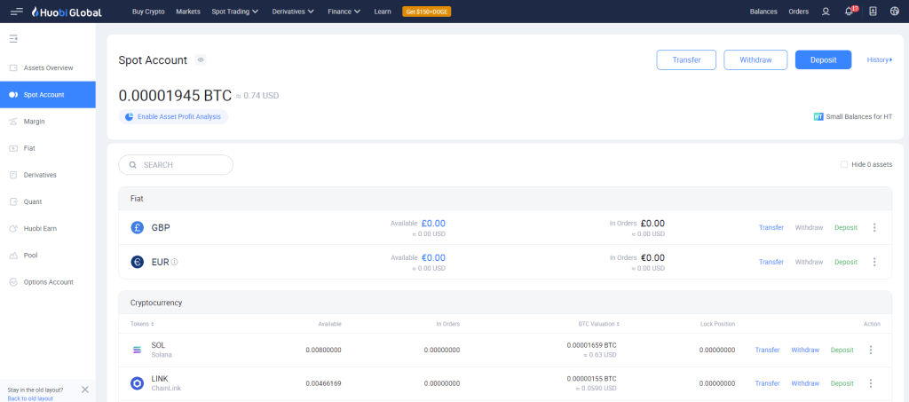Open the user profile icon
Viewport: 909px width, 402px height.
click(826, 12)
